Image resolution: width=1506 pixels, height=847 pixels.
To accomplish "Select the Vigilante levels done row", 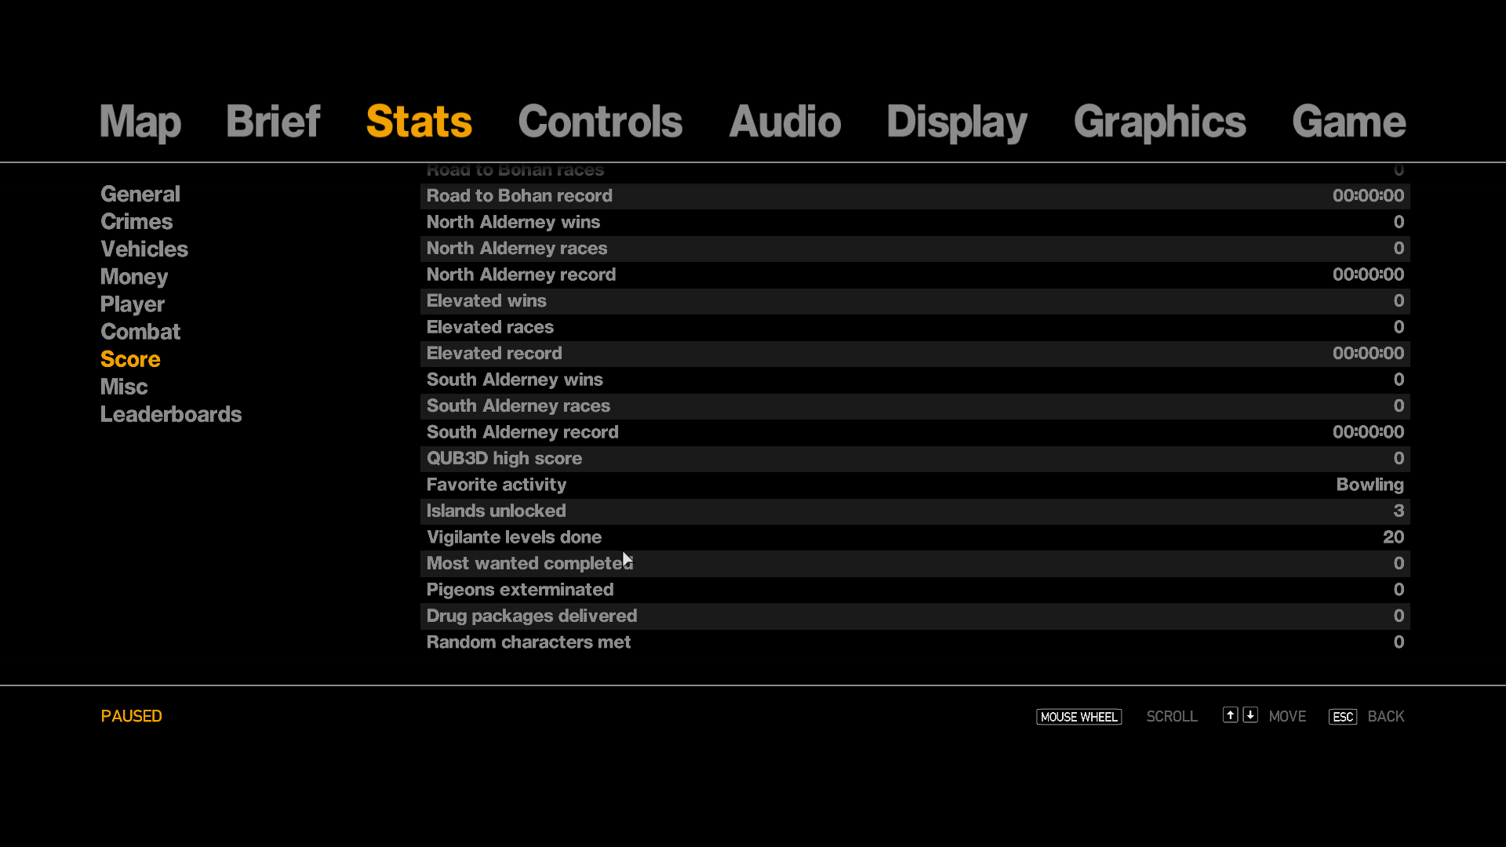I will point(915,537).
